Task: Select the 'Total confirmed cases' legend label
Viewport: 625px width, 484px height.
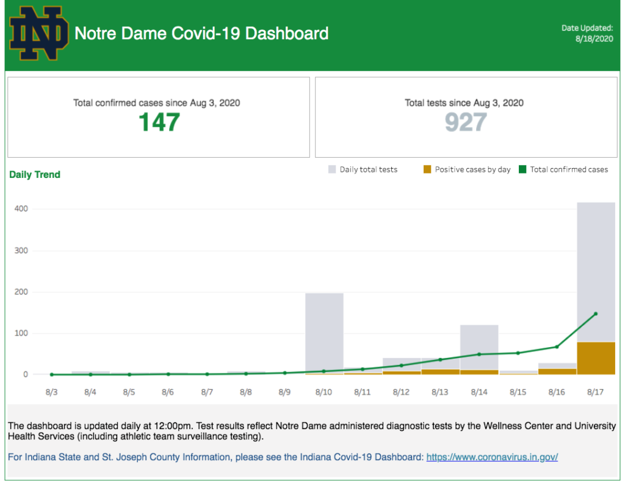Action: [x=569, y=169]
